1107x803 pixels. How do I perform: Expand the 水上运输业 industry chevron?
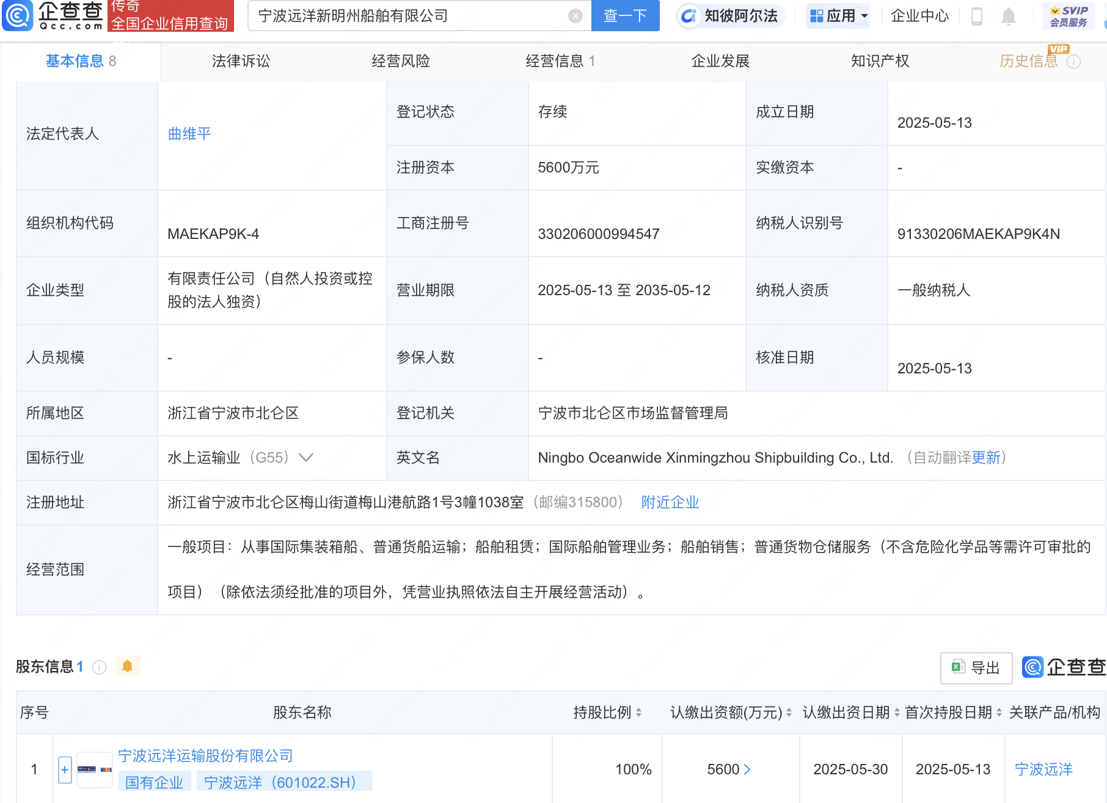click(306, 458)
